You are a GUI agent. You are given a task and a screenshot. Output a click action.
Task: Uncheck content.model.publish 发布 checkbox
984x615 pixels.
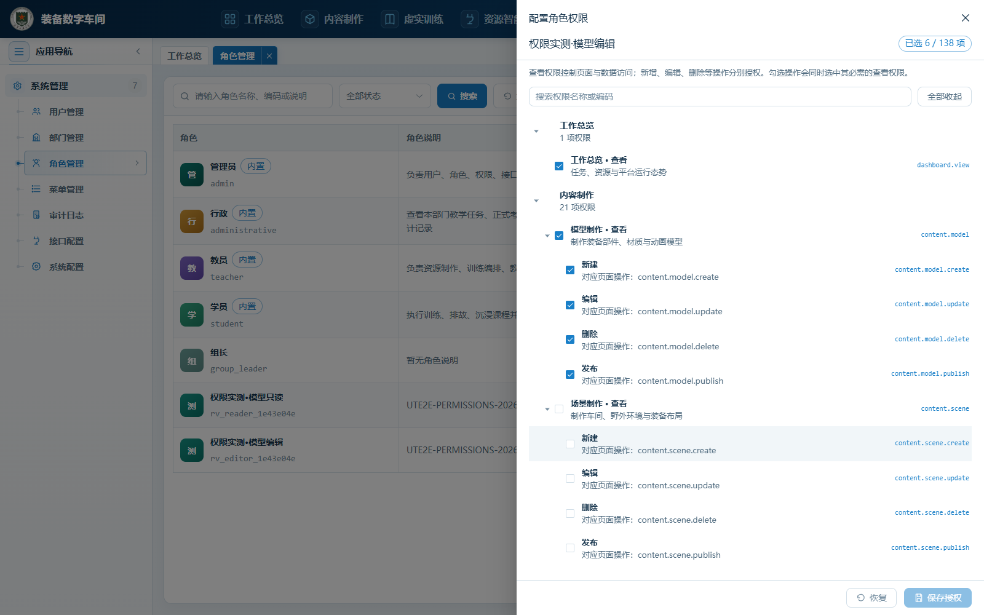(x=570, y=375)
